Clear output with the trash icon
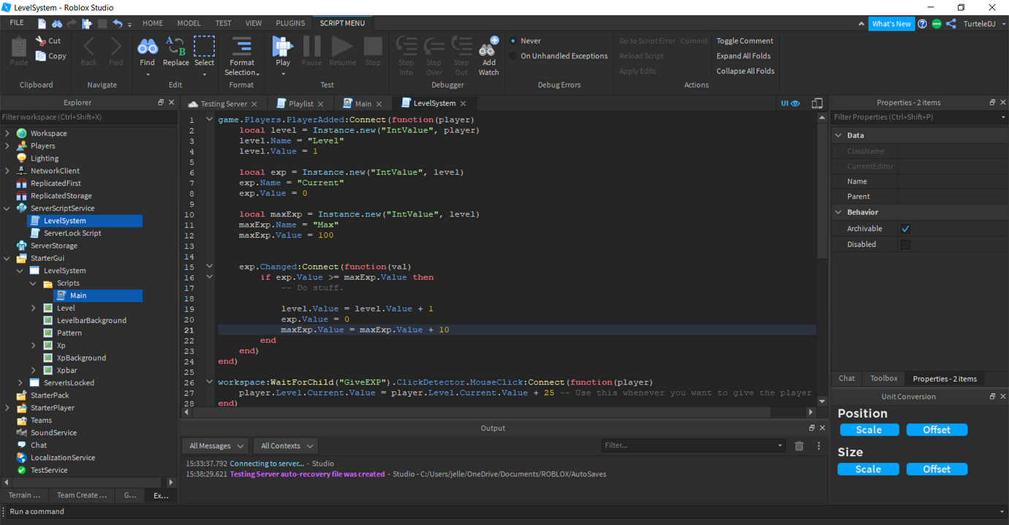The image size is (1009, 525). 799,445
